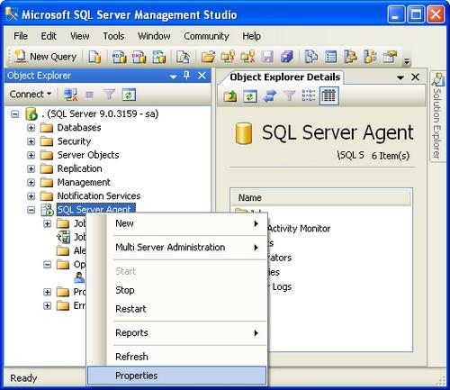Expand the Security node
The height and width of the screenshot is (390, 450).
(x=31, y=141)
